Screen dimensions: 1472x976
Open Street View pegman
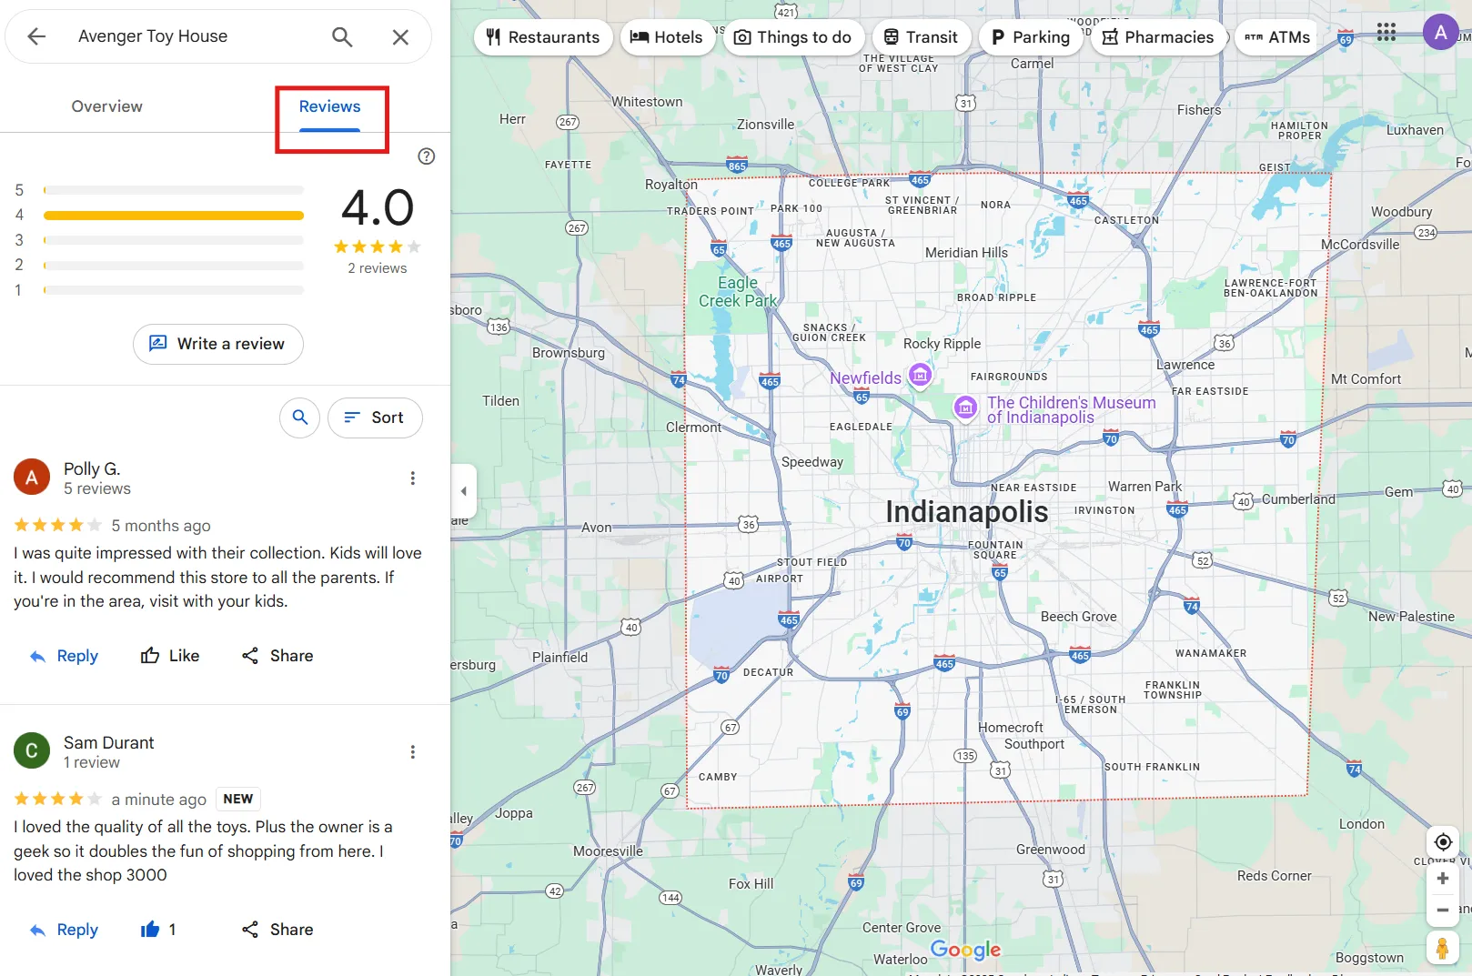pos(1442,948)
